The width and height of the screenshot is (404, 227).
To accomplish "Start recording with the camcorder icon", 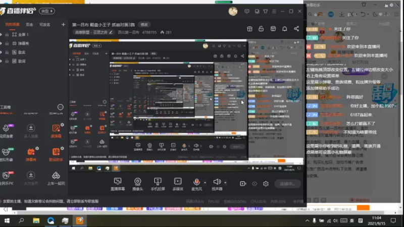I will 243,184.
